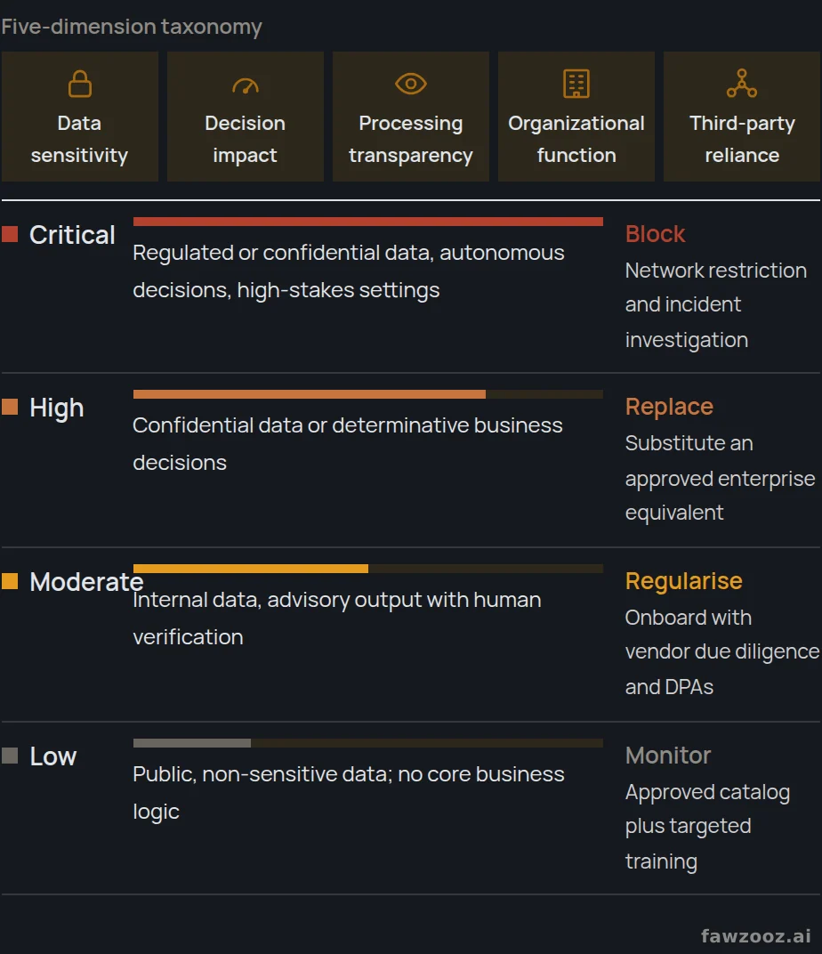
Task: Click the gray Low severity square
Action: [x=10, y=756]
